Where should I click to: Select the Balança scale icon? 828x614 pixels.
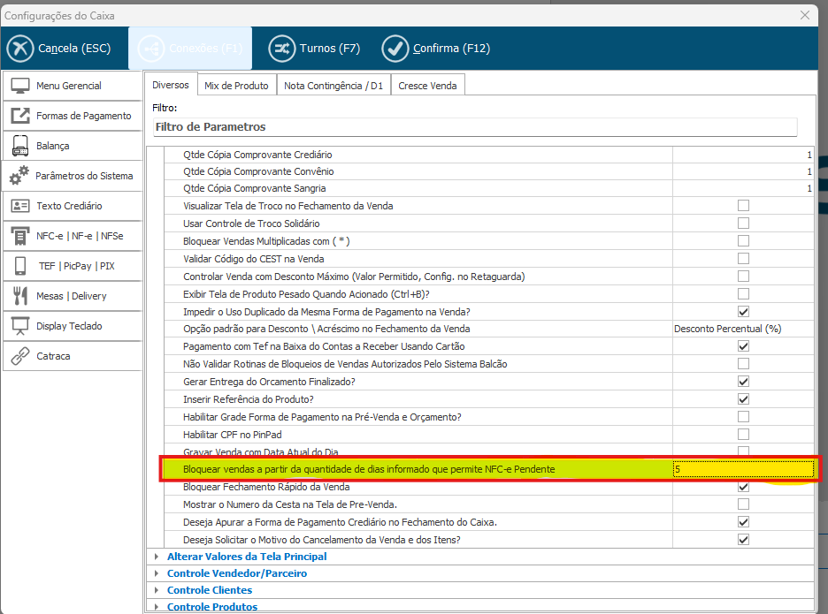coord(20,146)
